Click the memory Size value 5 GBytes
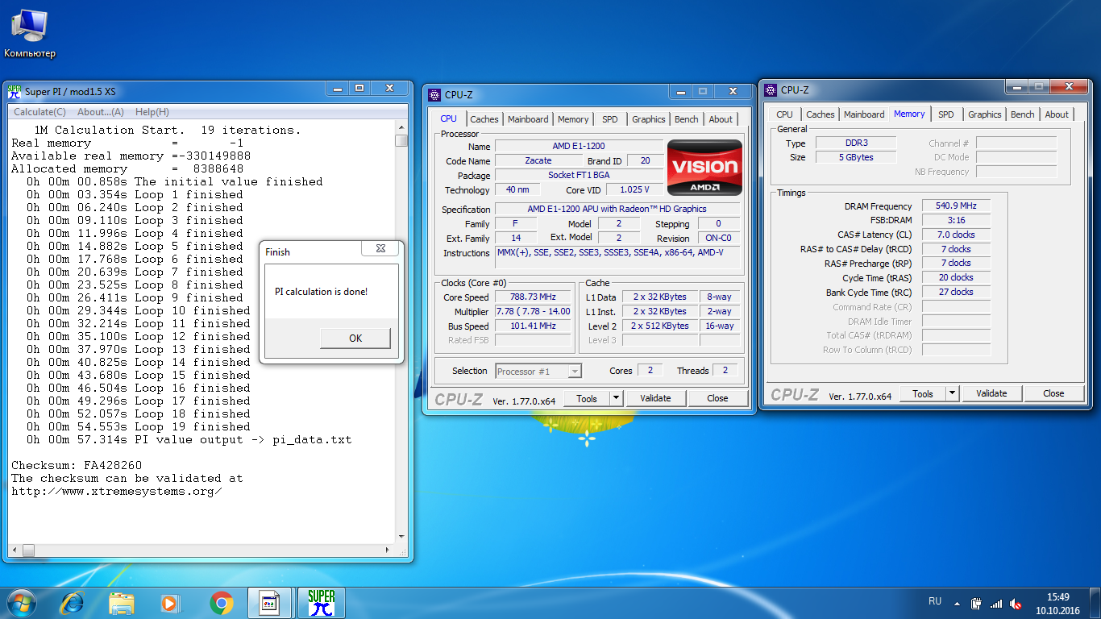The width and height of the screenshot is (1101, 619). (856, 157)
